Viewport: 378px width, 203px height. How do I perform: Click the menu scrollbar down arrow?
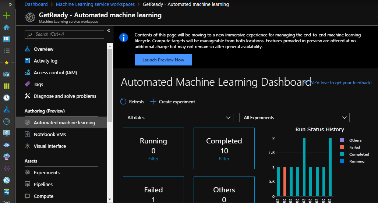click(110, 199)
